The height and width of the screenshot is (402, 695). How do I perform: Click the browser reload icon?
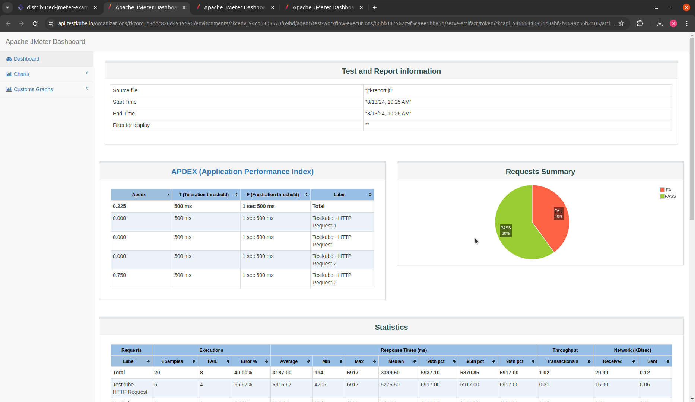point(35,23)
